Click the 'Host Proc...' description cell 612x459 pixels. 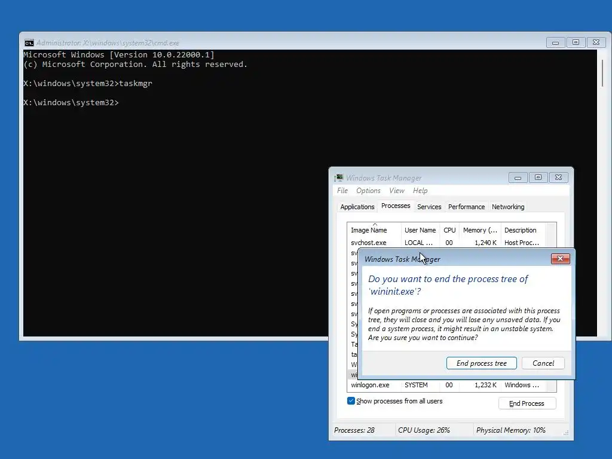pyautogui.click(x=521, y=243)
